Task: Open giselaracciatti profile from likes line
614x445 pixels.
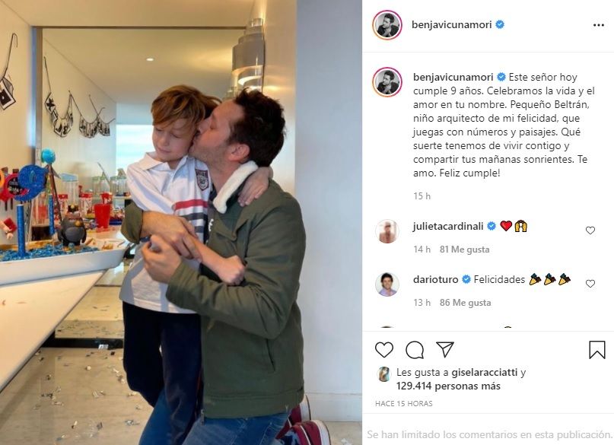Action: point(485,372)
